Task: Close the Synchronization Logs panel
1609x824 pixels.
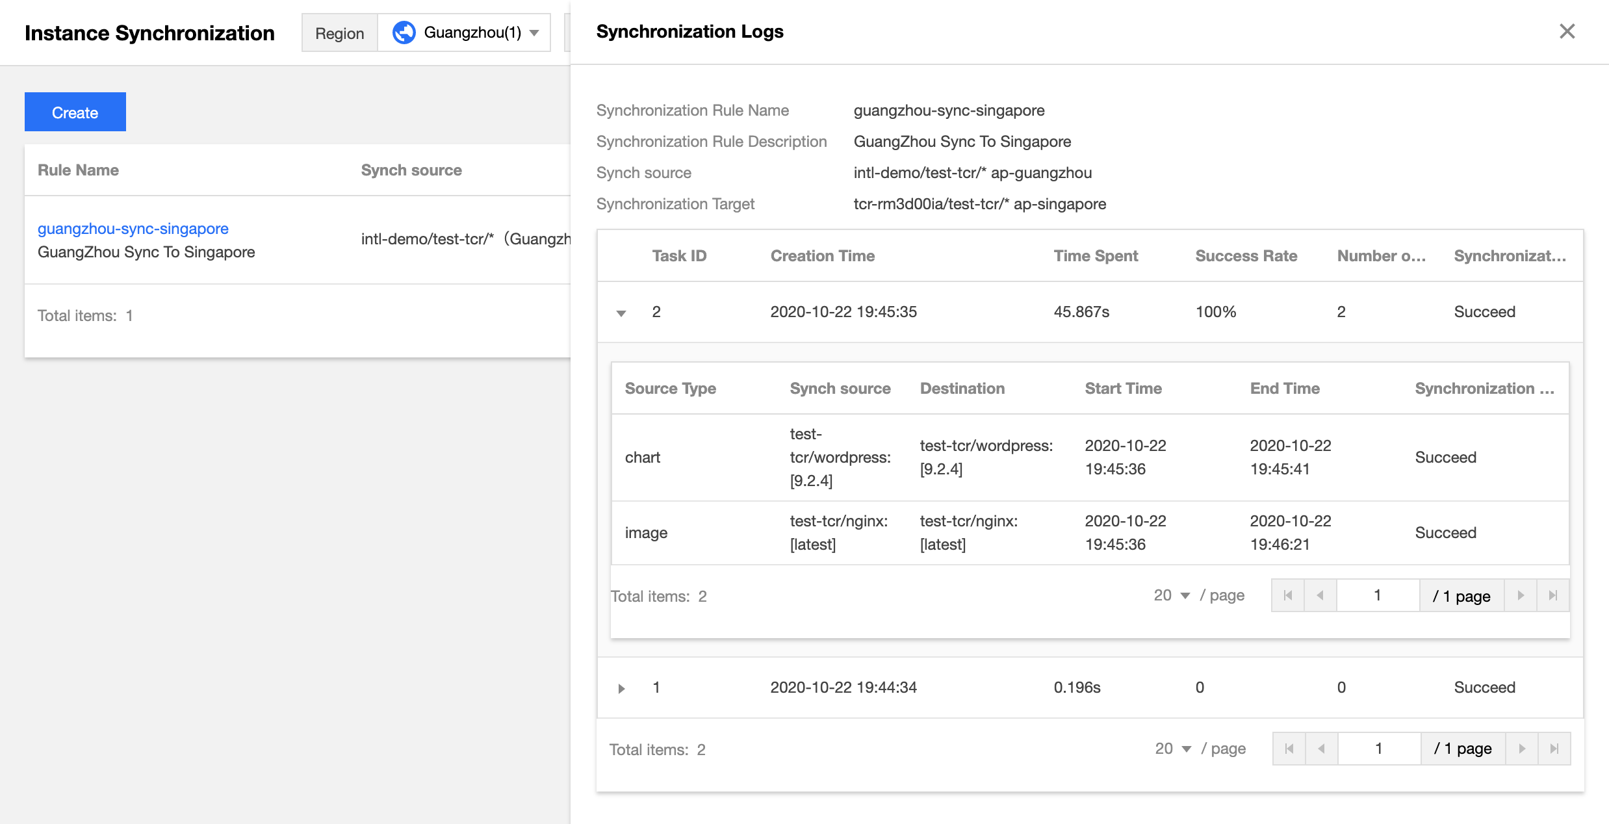Action: 1567,31
